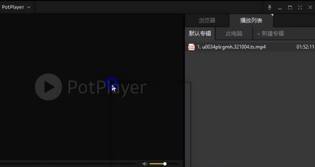Screen dimensions: 315x167
Task: Close the PotPlayer window
Action: tap(310, 8)
